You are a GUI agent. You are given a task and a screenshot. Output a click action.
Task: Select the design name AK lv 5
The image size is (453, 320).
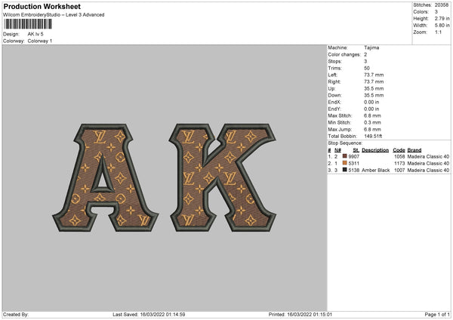pos(35,34)
